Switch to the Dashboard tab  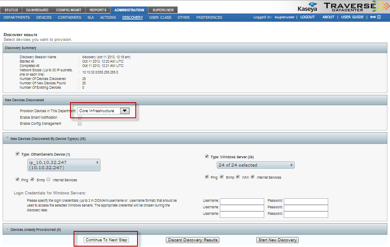37,10
